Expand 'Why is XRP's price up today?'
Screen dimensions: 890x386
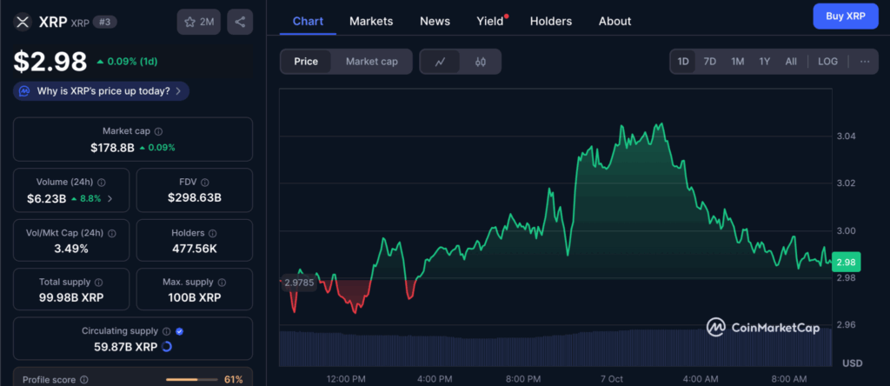(x=101, y=90)
